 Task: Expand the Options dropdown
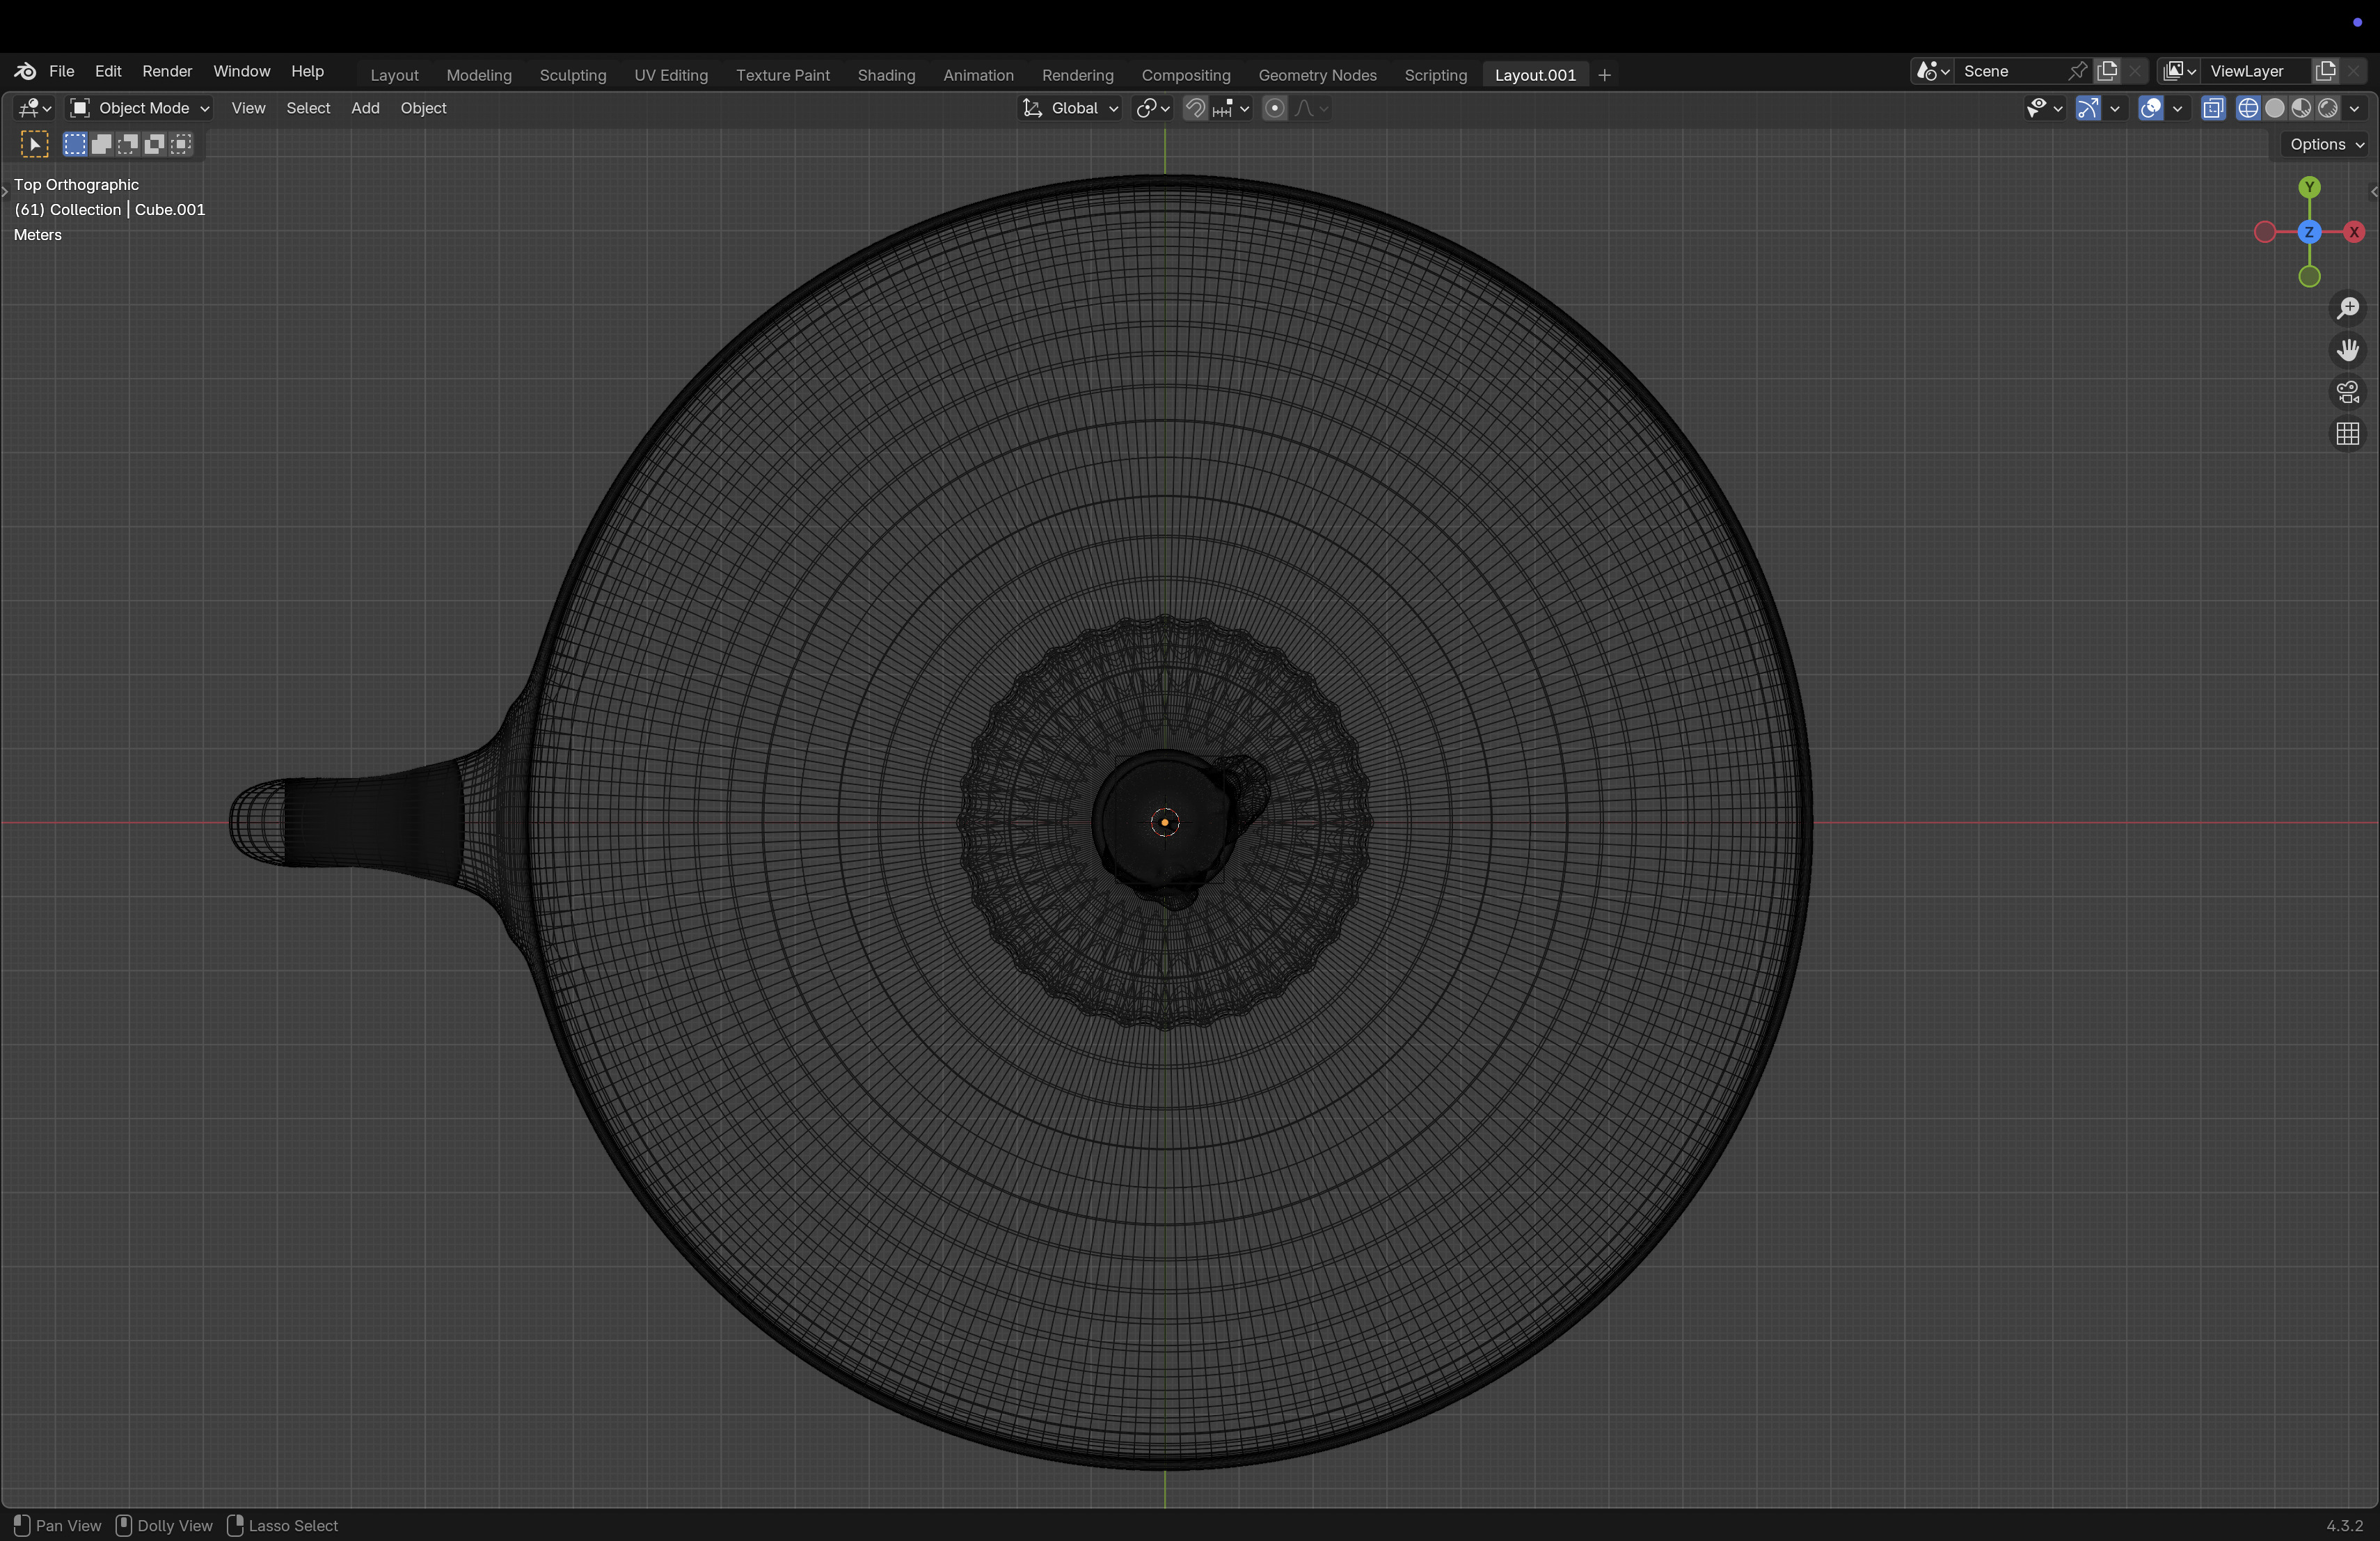pyautogui.click(x=2326, y=144)
